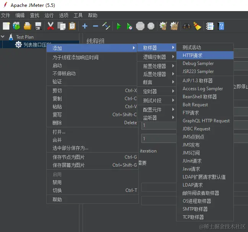Click the New test plan icon
The height and width of the screenshot is (232, 248).
[x=6, y=26]
